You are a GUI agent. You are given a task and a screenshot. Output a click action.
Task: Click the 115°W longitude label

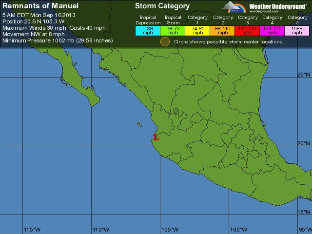(x=32, y=230)
